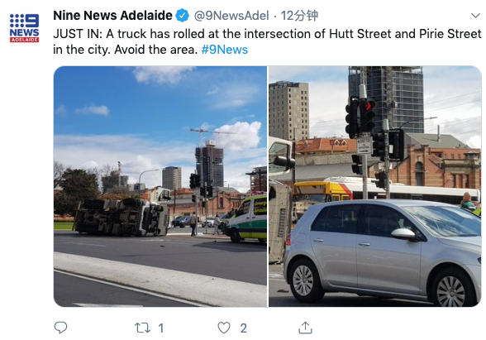486x340 pixels.
Task: Open the 12分钟 timestamp permalink
Action: tap(299, 16)
